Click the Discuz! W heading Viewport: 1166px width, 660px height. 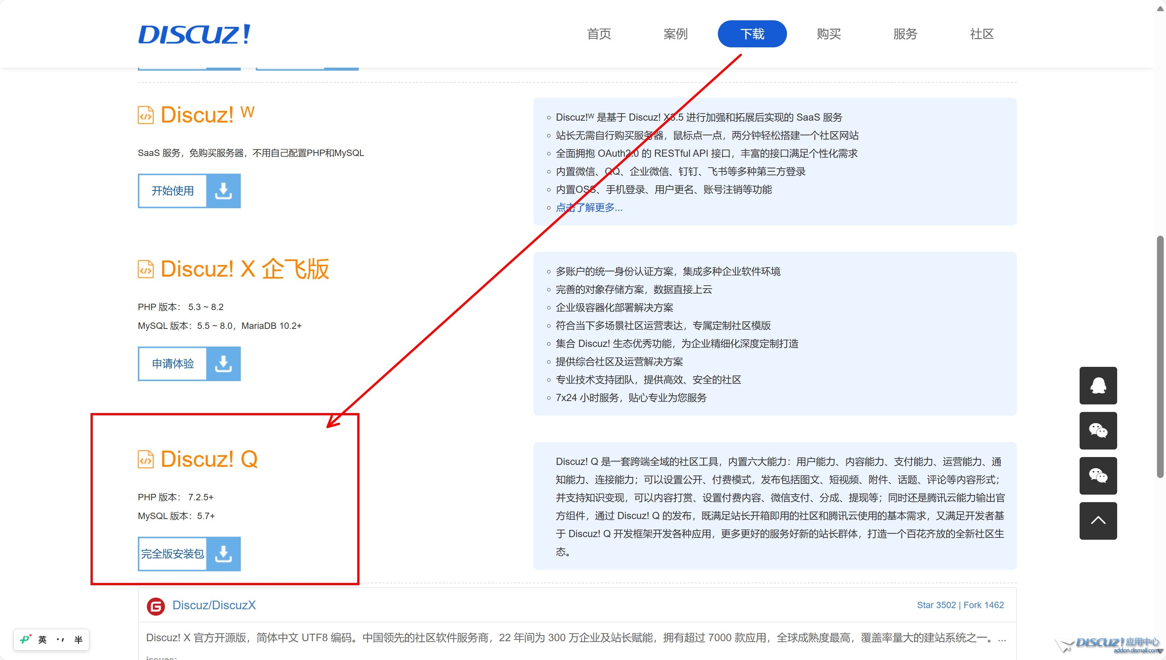point(207,115)
